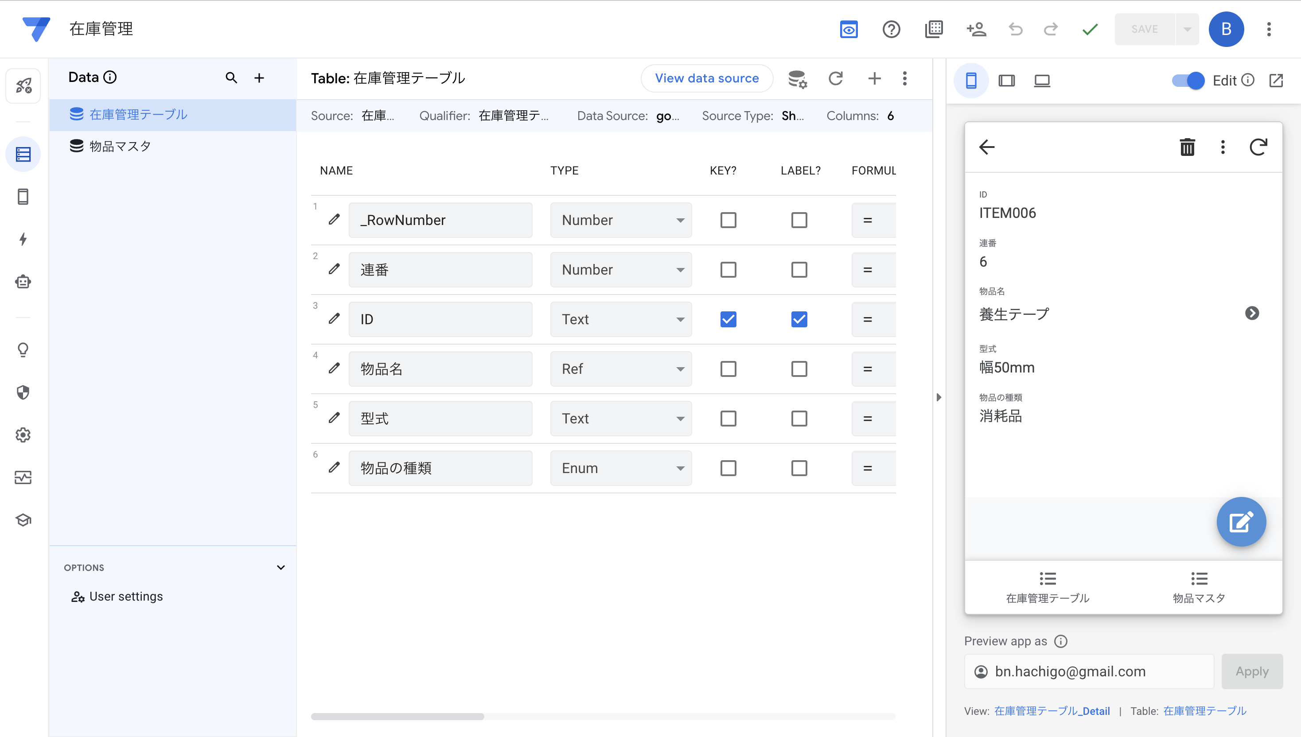Screen dimensions: 1301x737
Task: Turn off the Edit toggle switch
Action: [1188, 81]
